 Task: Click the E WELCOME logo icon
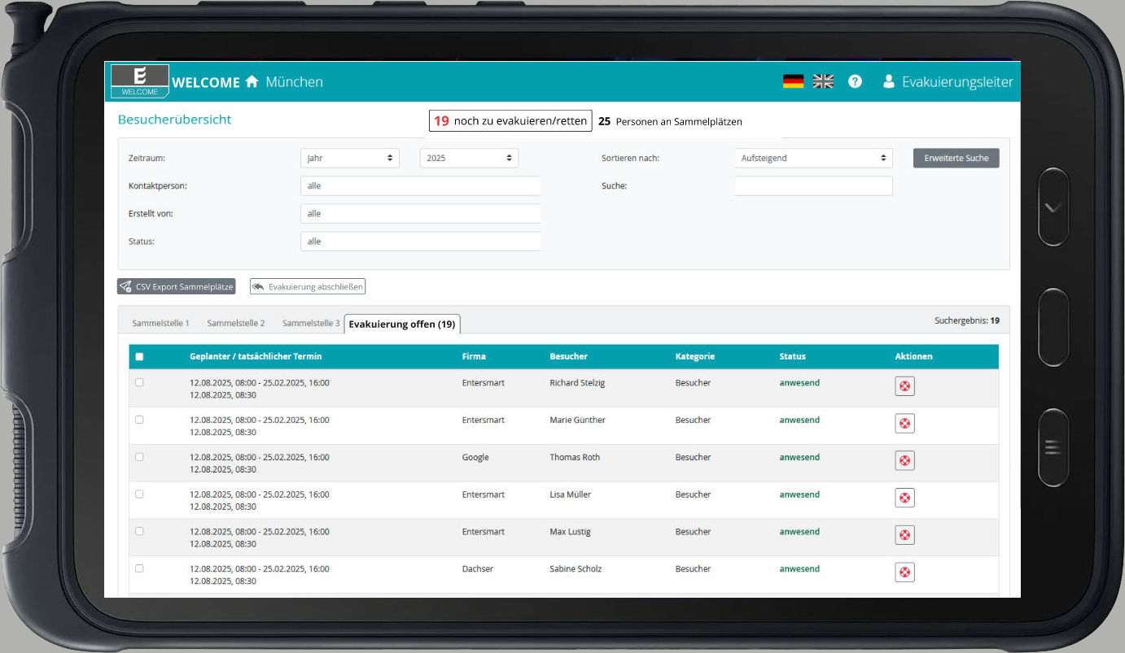[140, 81]
